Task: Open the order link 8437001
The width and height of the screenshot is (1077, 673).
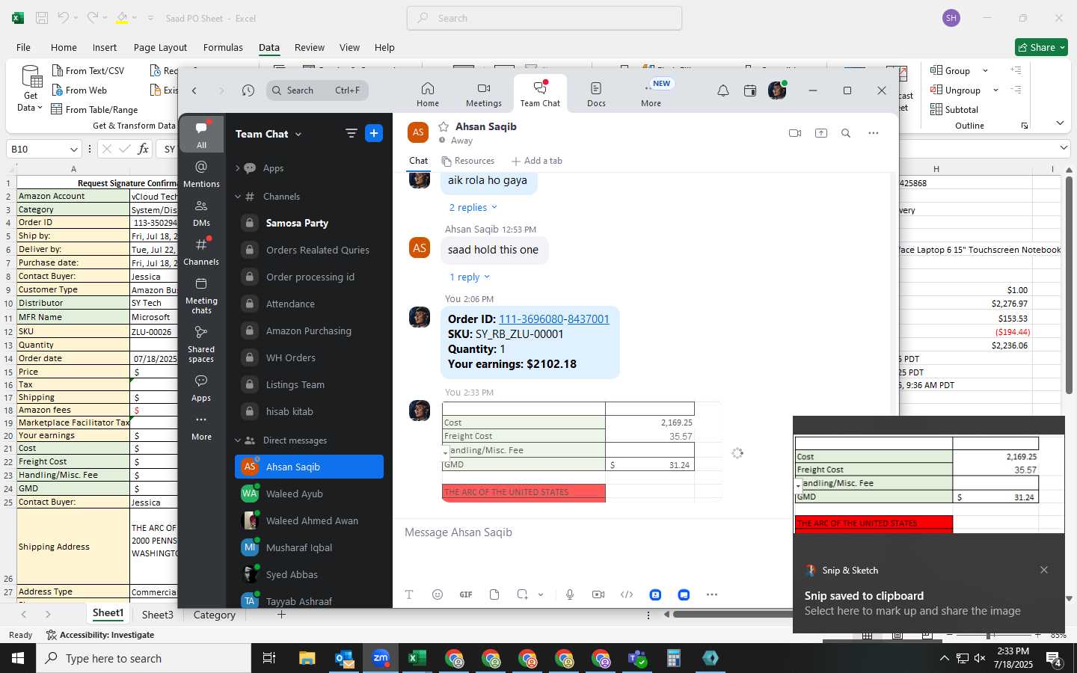Action: click(589, 319)
